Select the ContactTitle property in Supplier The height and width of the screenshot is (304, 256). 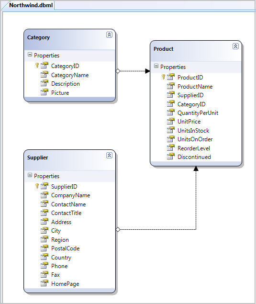pos(67,213)
